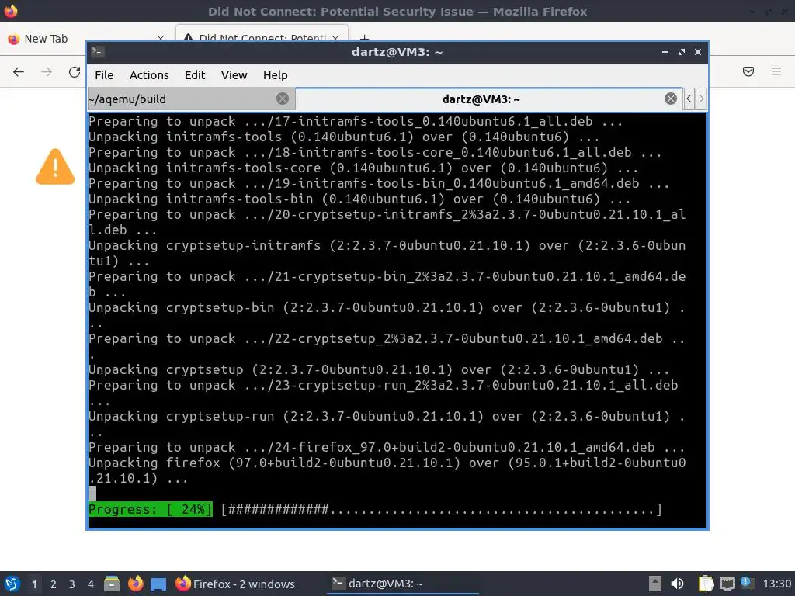
Task: Close the terminal window
Action: click(x=698, y=52)
